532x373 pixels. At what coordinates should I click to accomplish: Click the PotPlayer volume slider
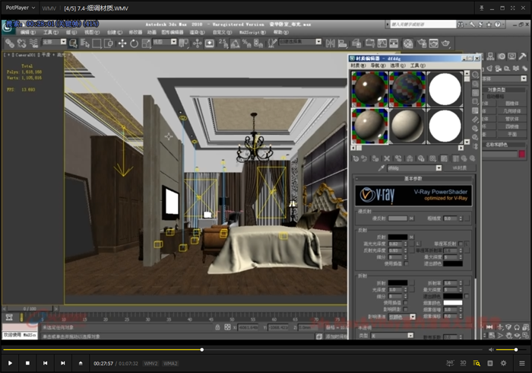point(506,349)
